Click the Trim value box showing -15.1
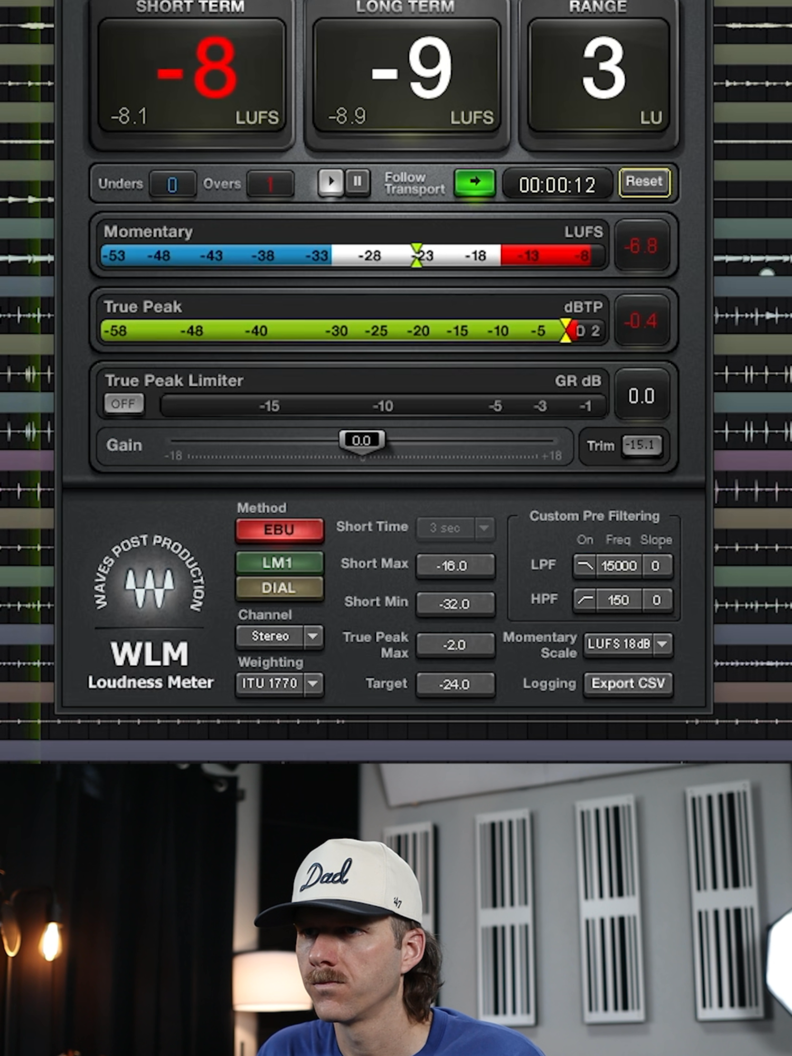The width and height of the screenshot is (792, 1056). click(x=642, y=445)
